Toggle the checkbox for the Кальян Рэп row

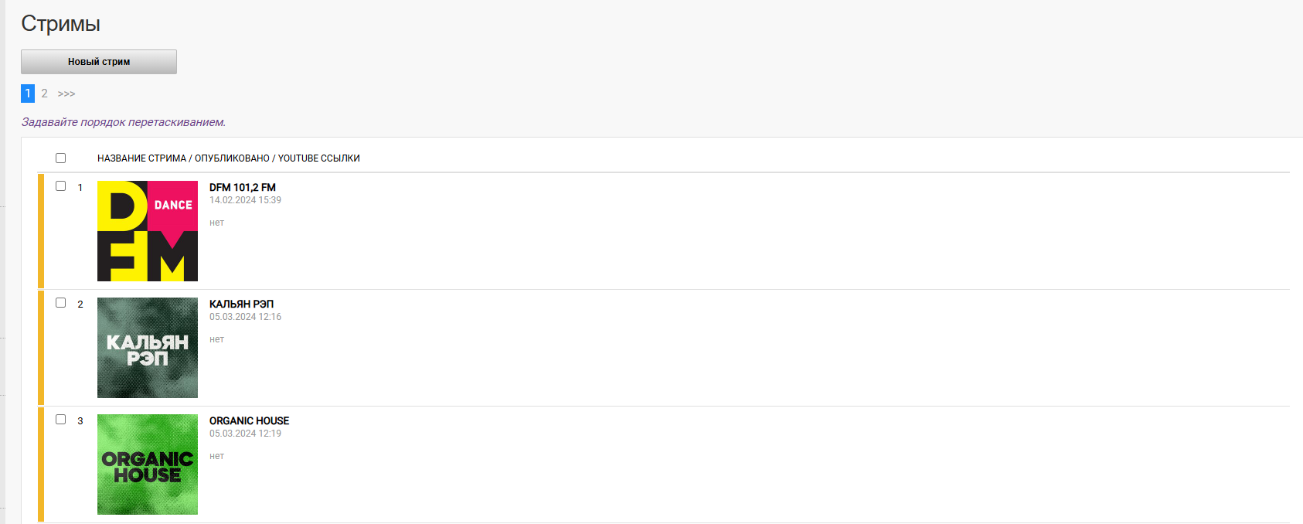click(x=60, y=302)
